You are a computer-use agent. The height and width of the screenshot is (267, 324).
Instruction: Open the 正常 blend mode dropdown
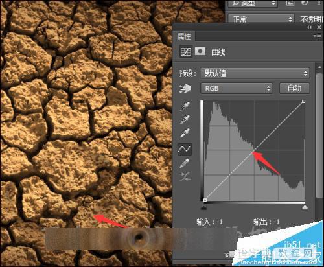pos(261,19)
